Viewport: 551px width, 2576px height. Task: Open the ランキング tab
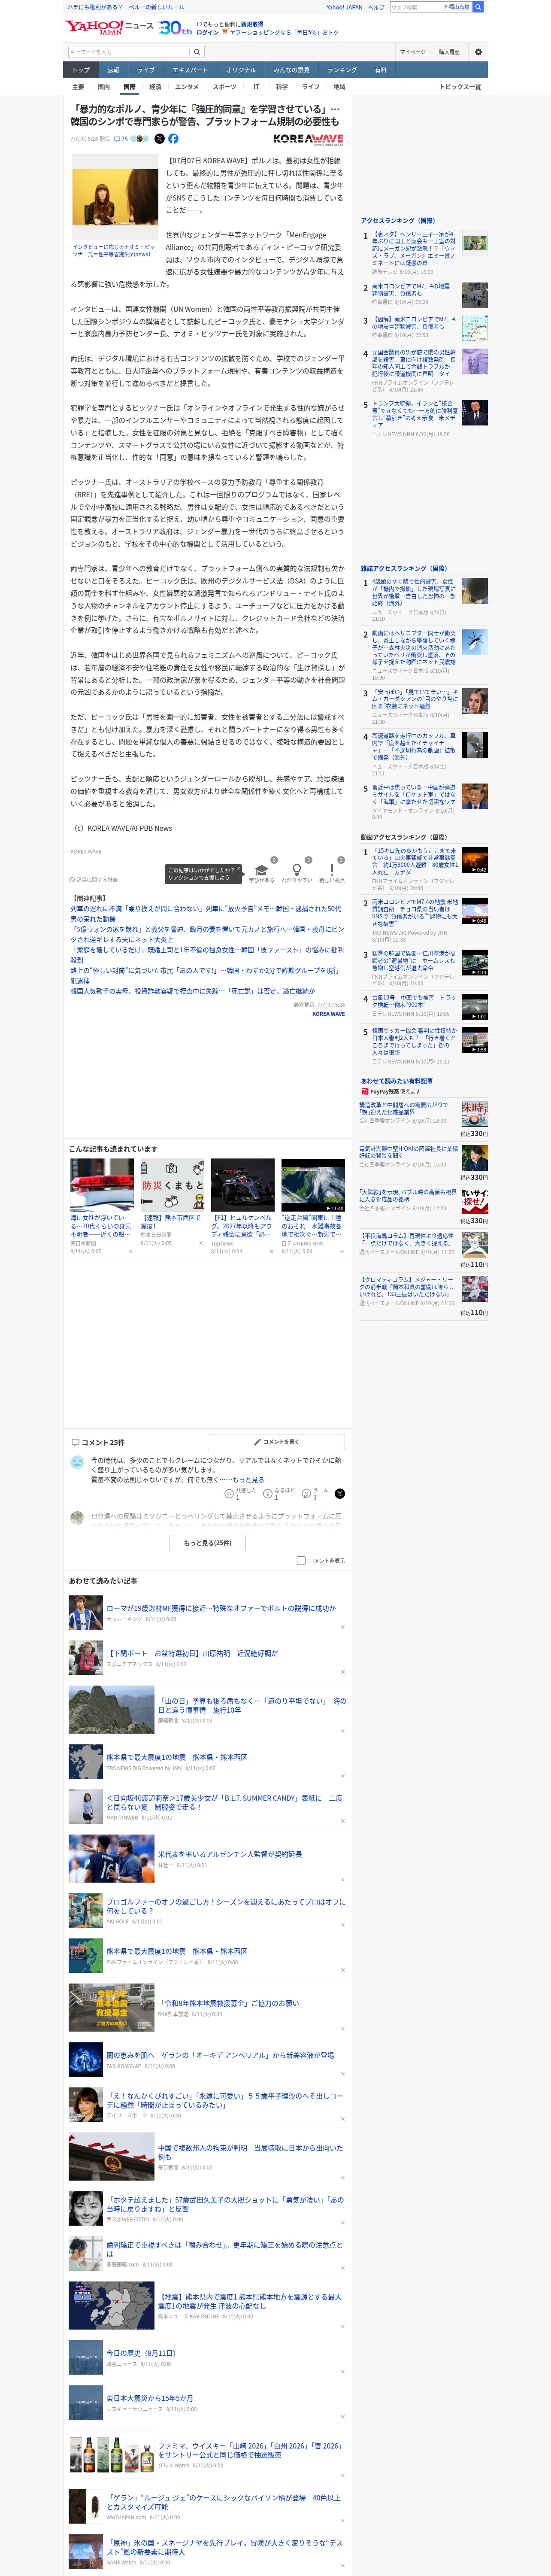(342, 70)
